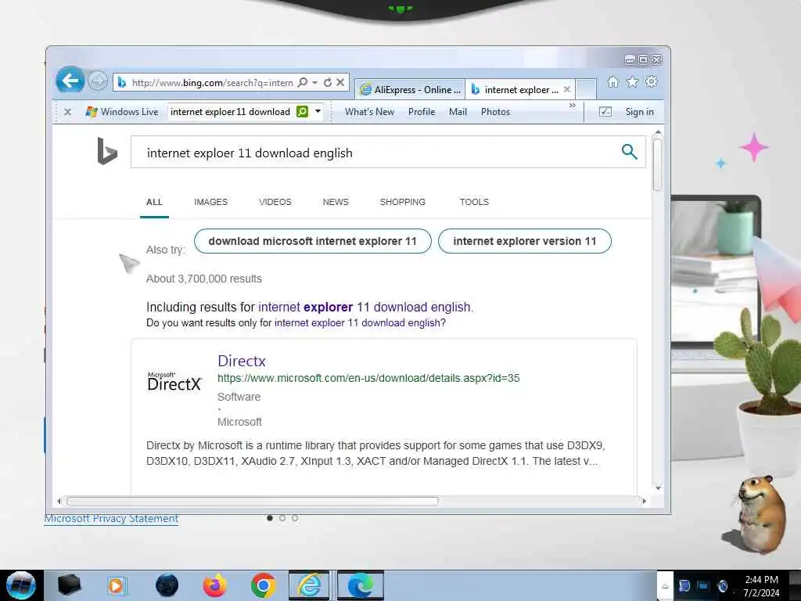Click the microsoft.com download details URL
801x601 pixels.
click(368, 378)
